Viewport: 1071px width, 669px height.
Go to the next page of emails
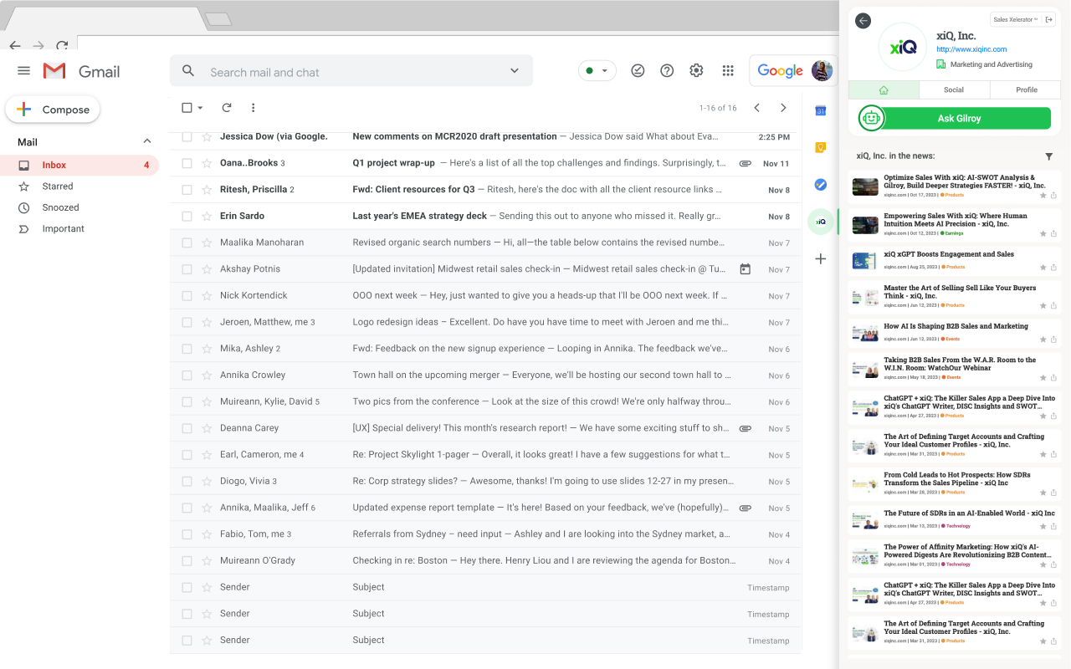783,108
